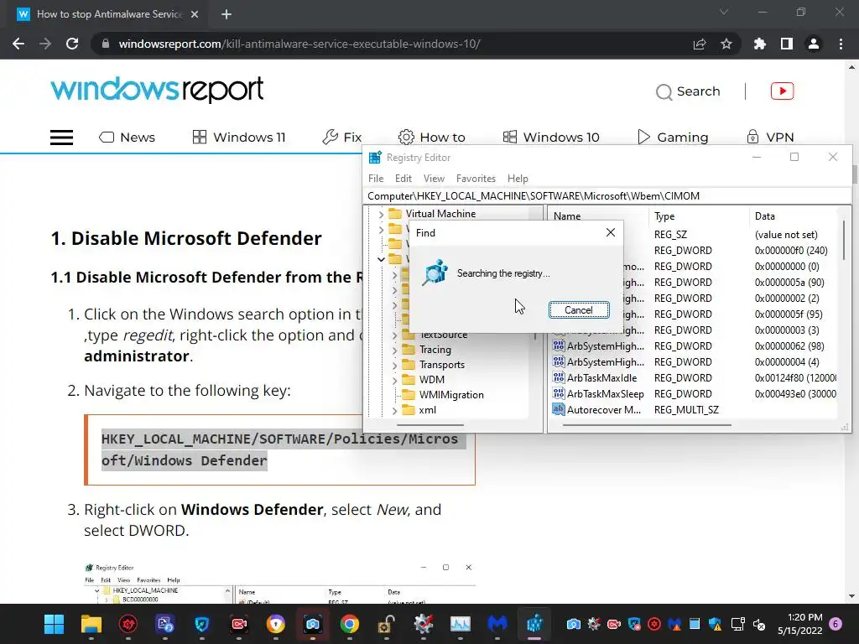This screenshot has width=859, height=644.
Task: Open the View menu in Registry Editor
Action: coord(434,179)
